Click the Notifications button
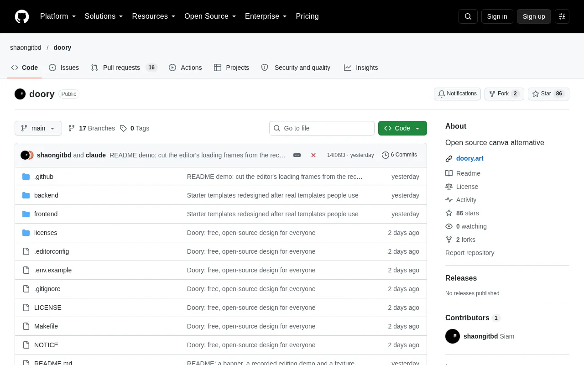 click(x=457, y=94)
